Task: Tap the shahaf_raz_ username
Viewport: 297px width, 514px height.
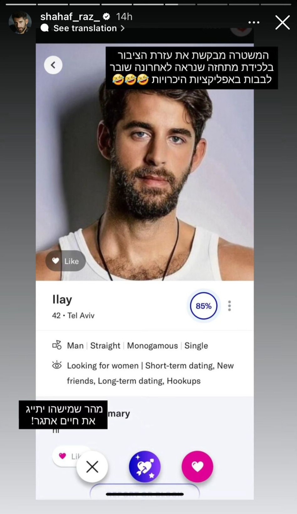Action: point(70,17)
